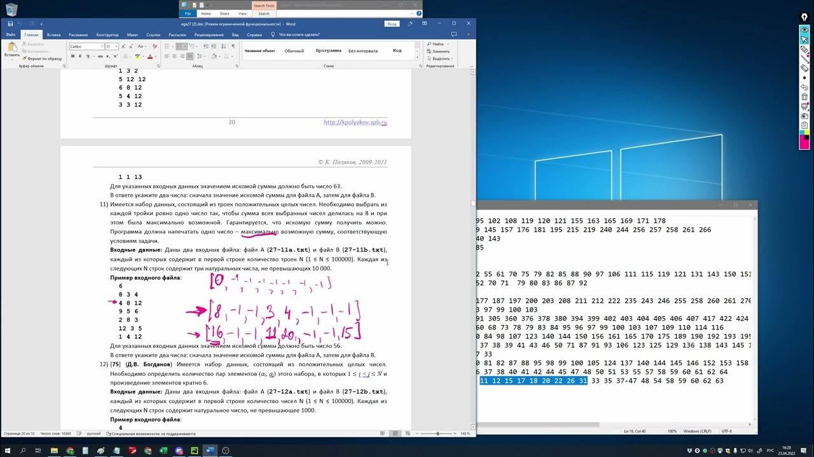This screenshot has width=814, height=457.
Task: Toggle show paragraph marks (¶)
Action: click(x=233, y=46)
